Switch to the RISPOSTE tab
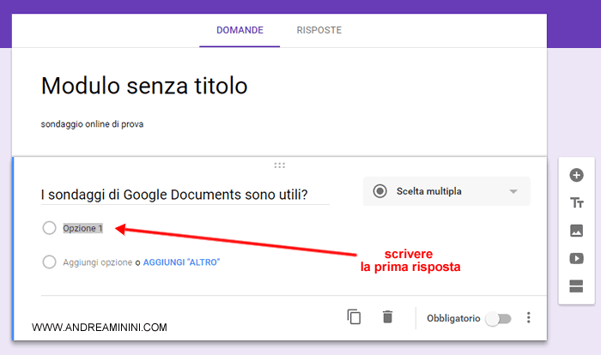This screenshot has height=355, width=601. [x=319, y=30]
